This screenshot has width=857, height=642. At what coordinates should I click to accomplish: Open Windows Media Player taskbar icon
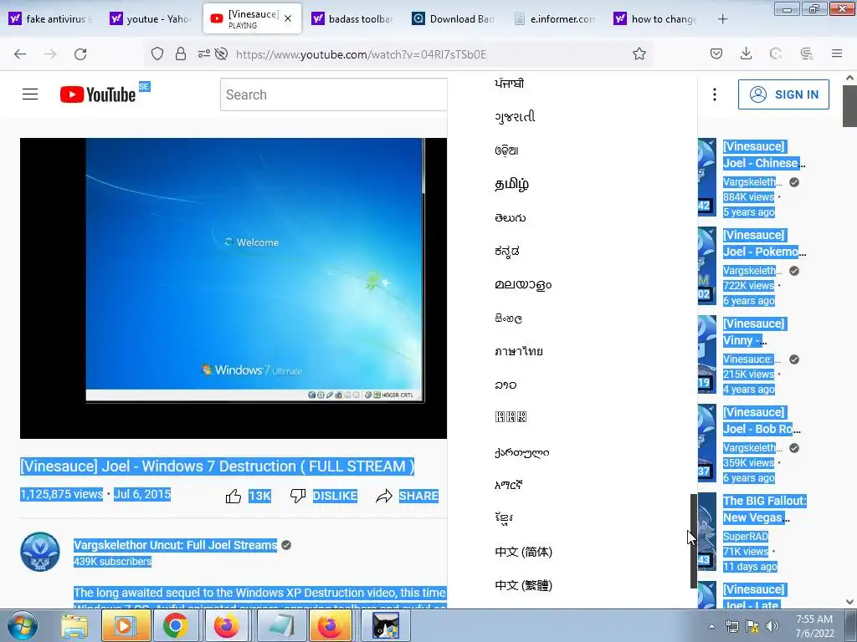125,625
